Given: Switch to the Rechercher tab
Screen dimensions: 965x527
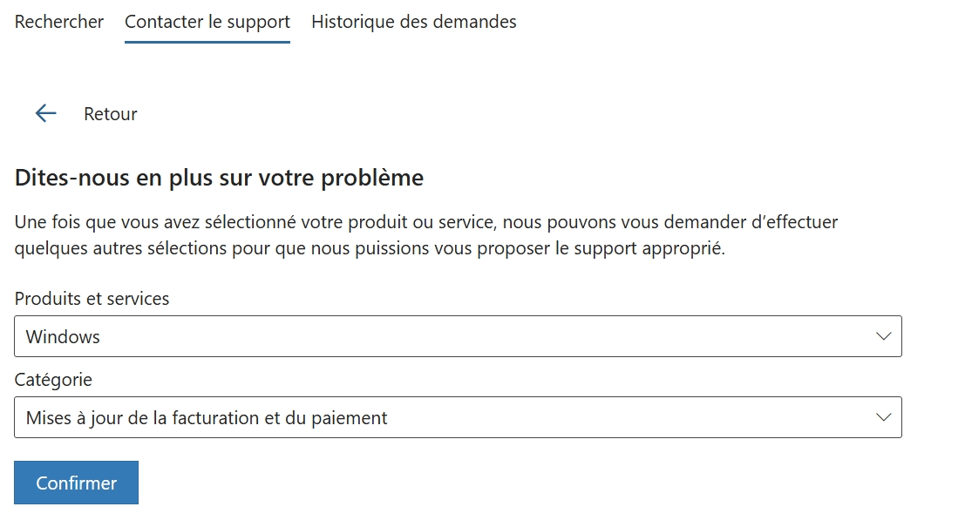Looking at the screenshot, I should 59,22.
